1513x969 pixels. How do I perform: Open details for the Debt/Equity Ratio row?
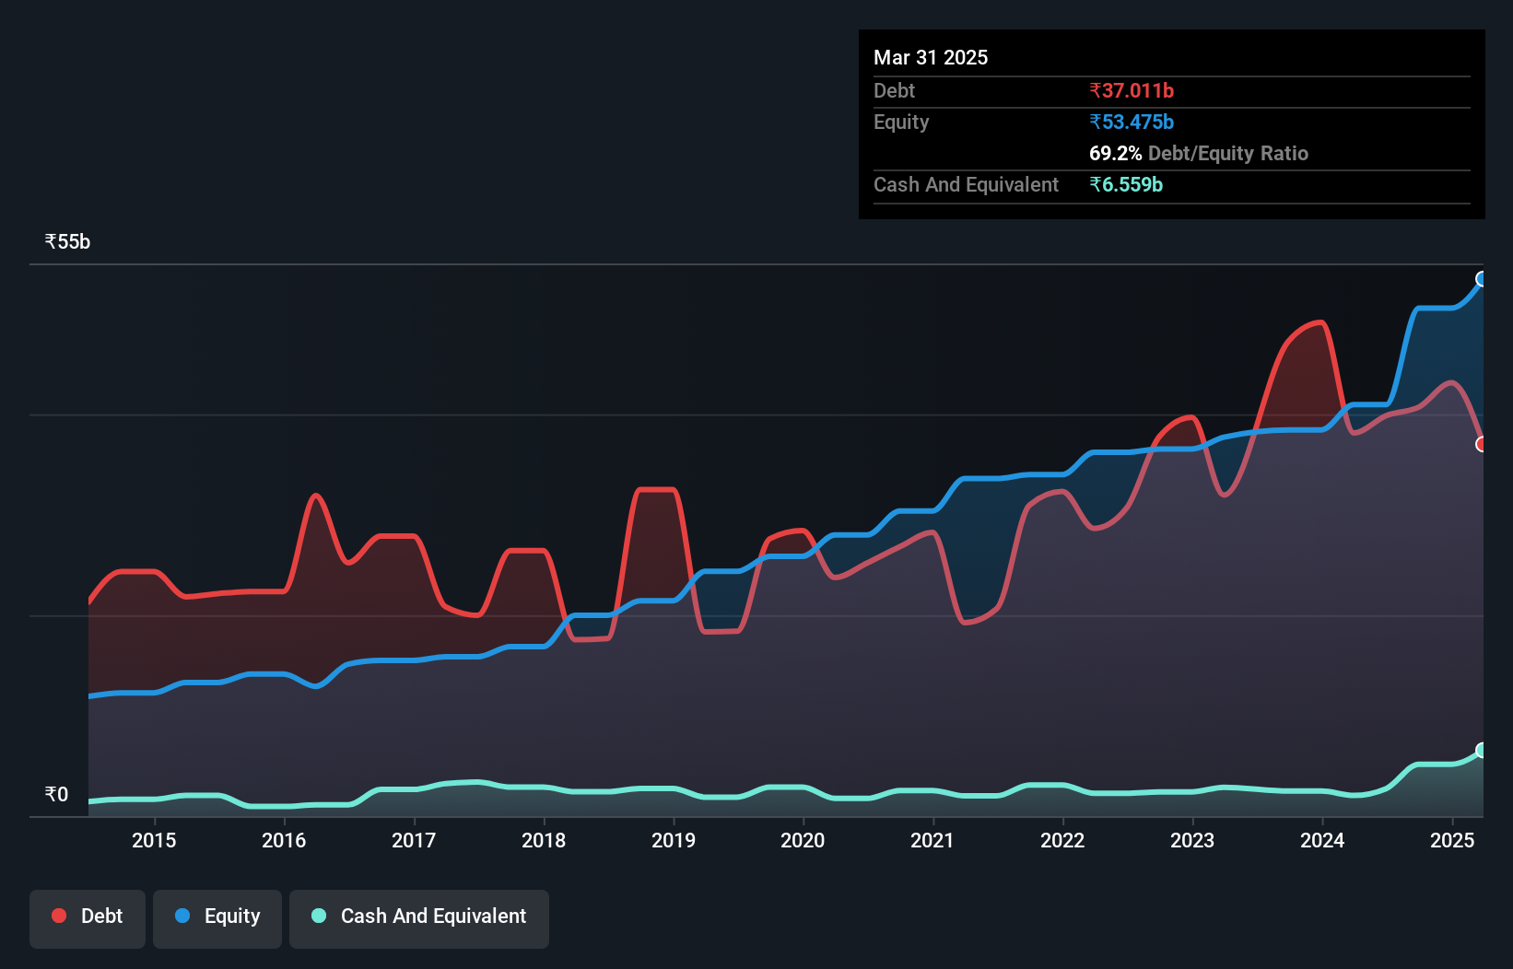tap(1199, 153)
